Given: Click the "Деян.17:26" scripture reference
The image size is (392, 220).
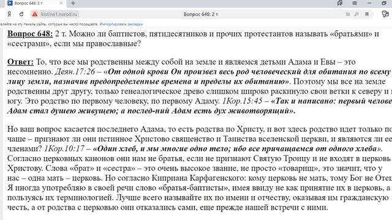Looking at the screenshot, I should click(x=75, y=72).
